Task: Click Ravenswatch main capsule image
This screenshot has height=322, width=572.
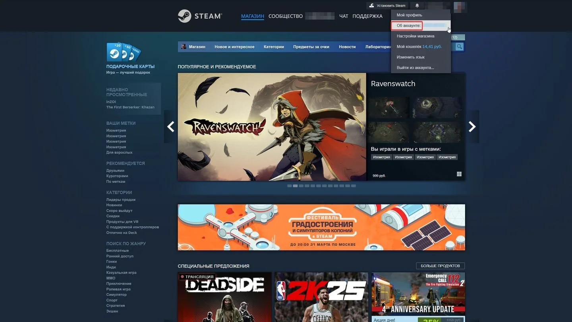Action: (272, 127)
